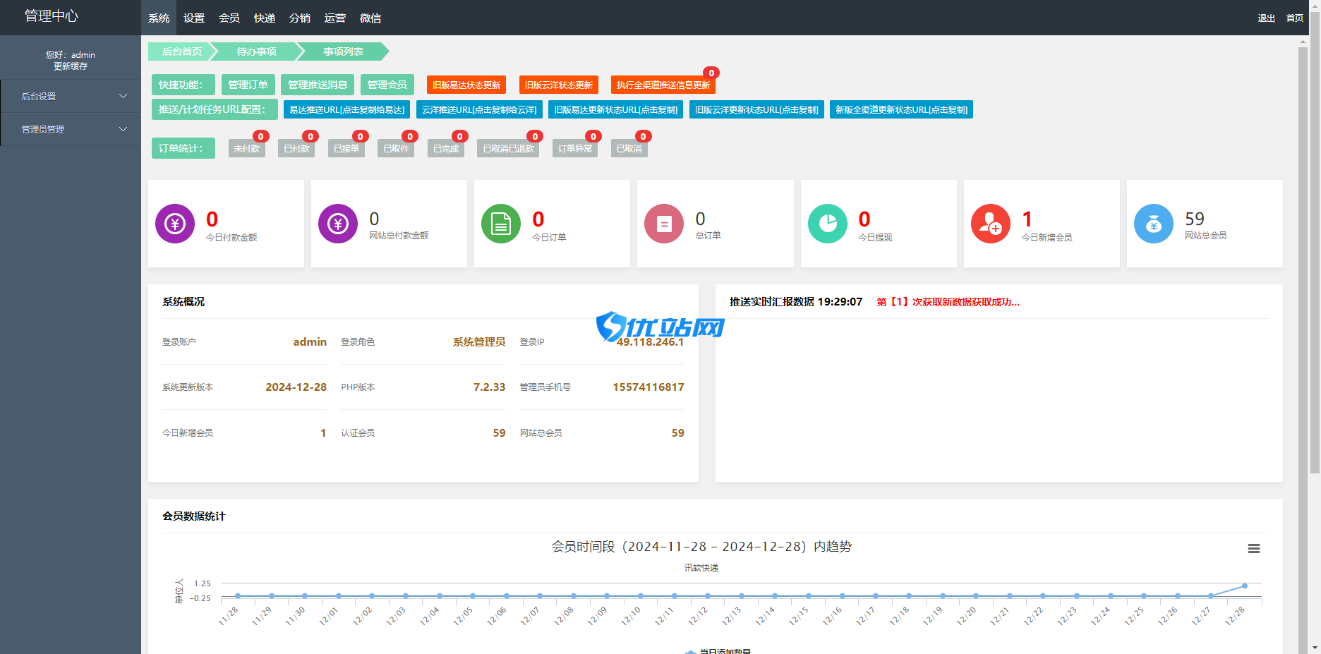Viewport: 1321px width, 654px height.
Task: Copy the 易达推送URL link
Action: pos(346,109)
